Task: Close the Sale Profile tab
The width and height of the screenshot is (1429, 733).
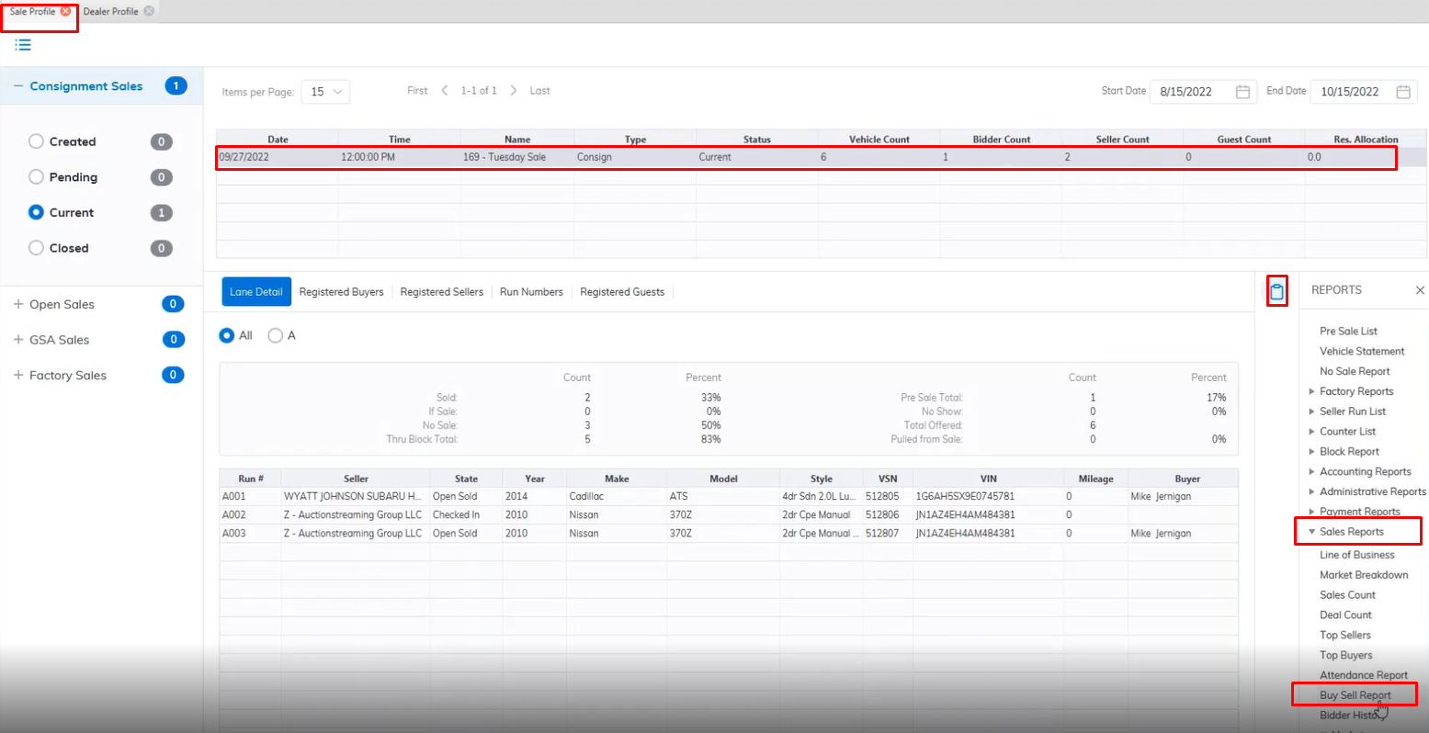Action: click(65, 11)
